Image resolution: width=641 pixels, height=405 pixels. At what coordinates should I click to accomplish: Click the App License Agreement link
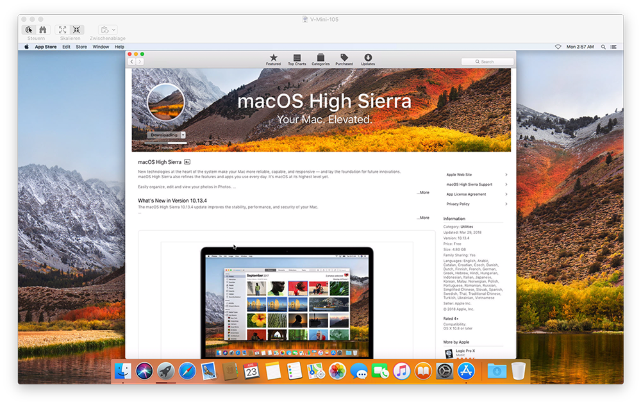tap(466, 194)
